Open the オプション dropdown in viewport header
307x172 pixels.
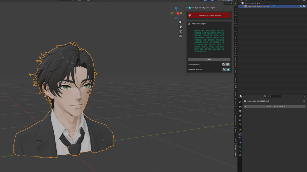click(230, 3)
